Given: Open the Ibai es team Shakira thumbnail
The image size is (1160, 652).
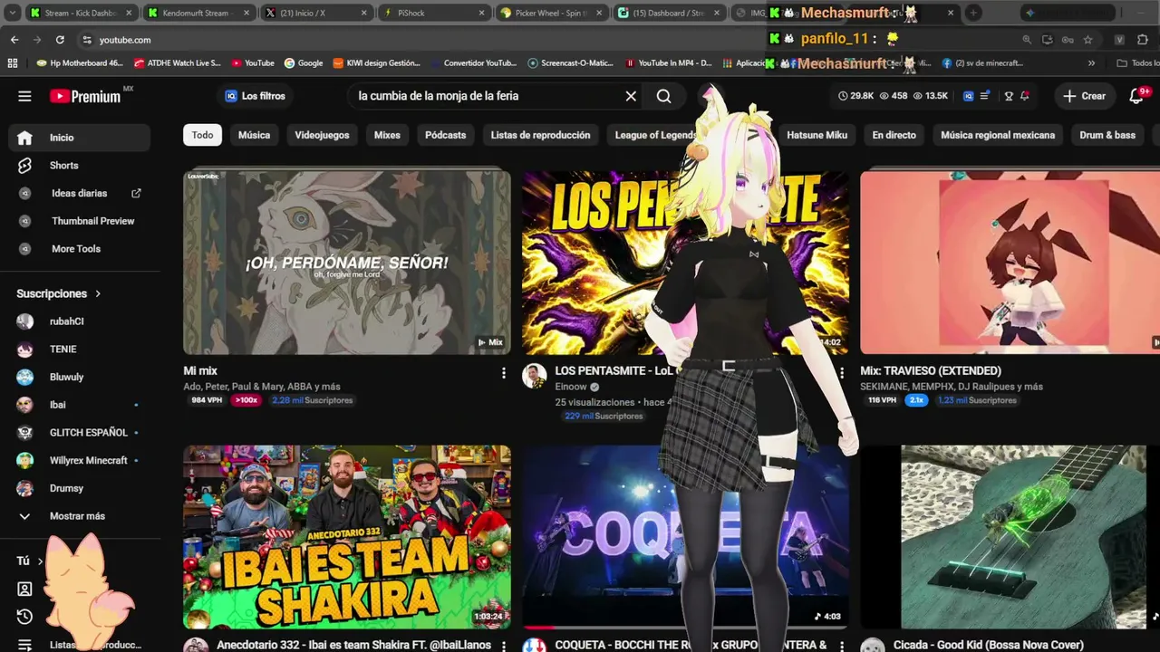Looking at the screenshot, I should 347,537.
